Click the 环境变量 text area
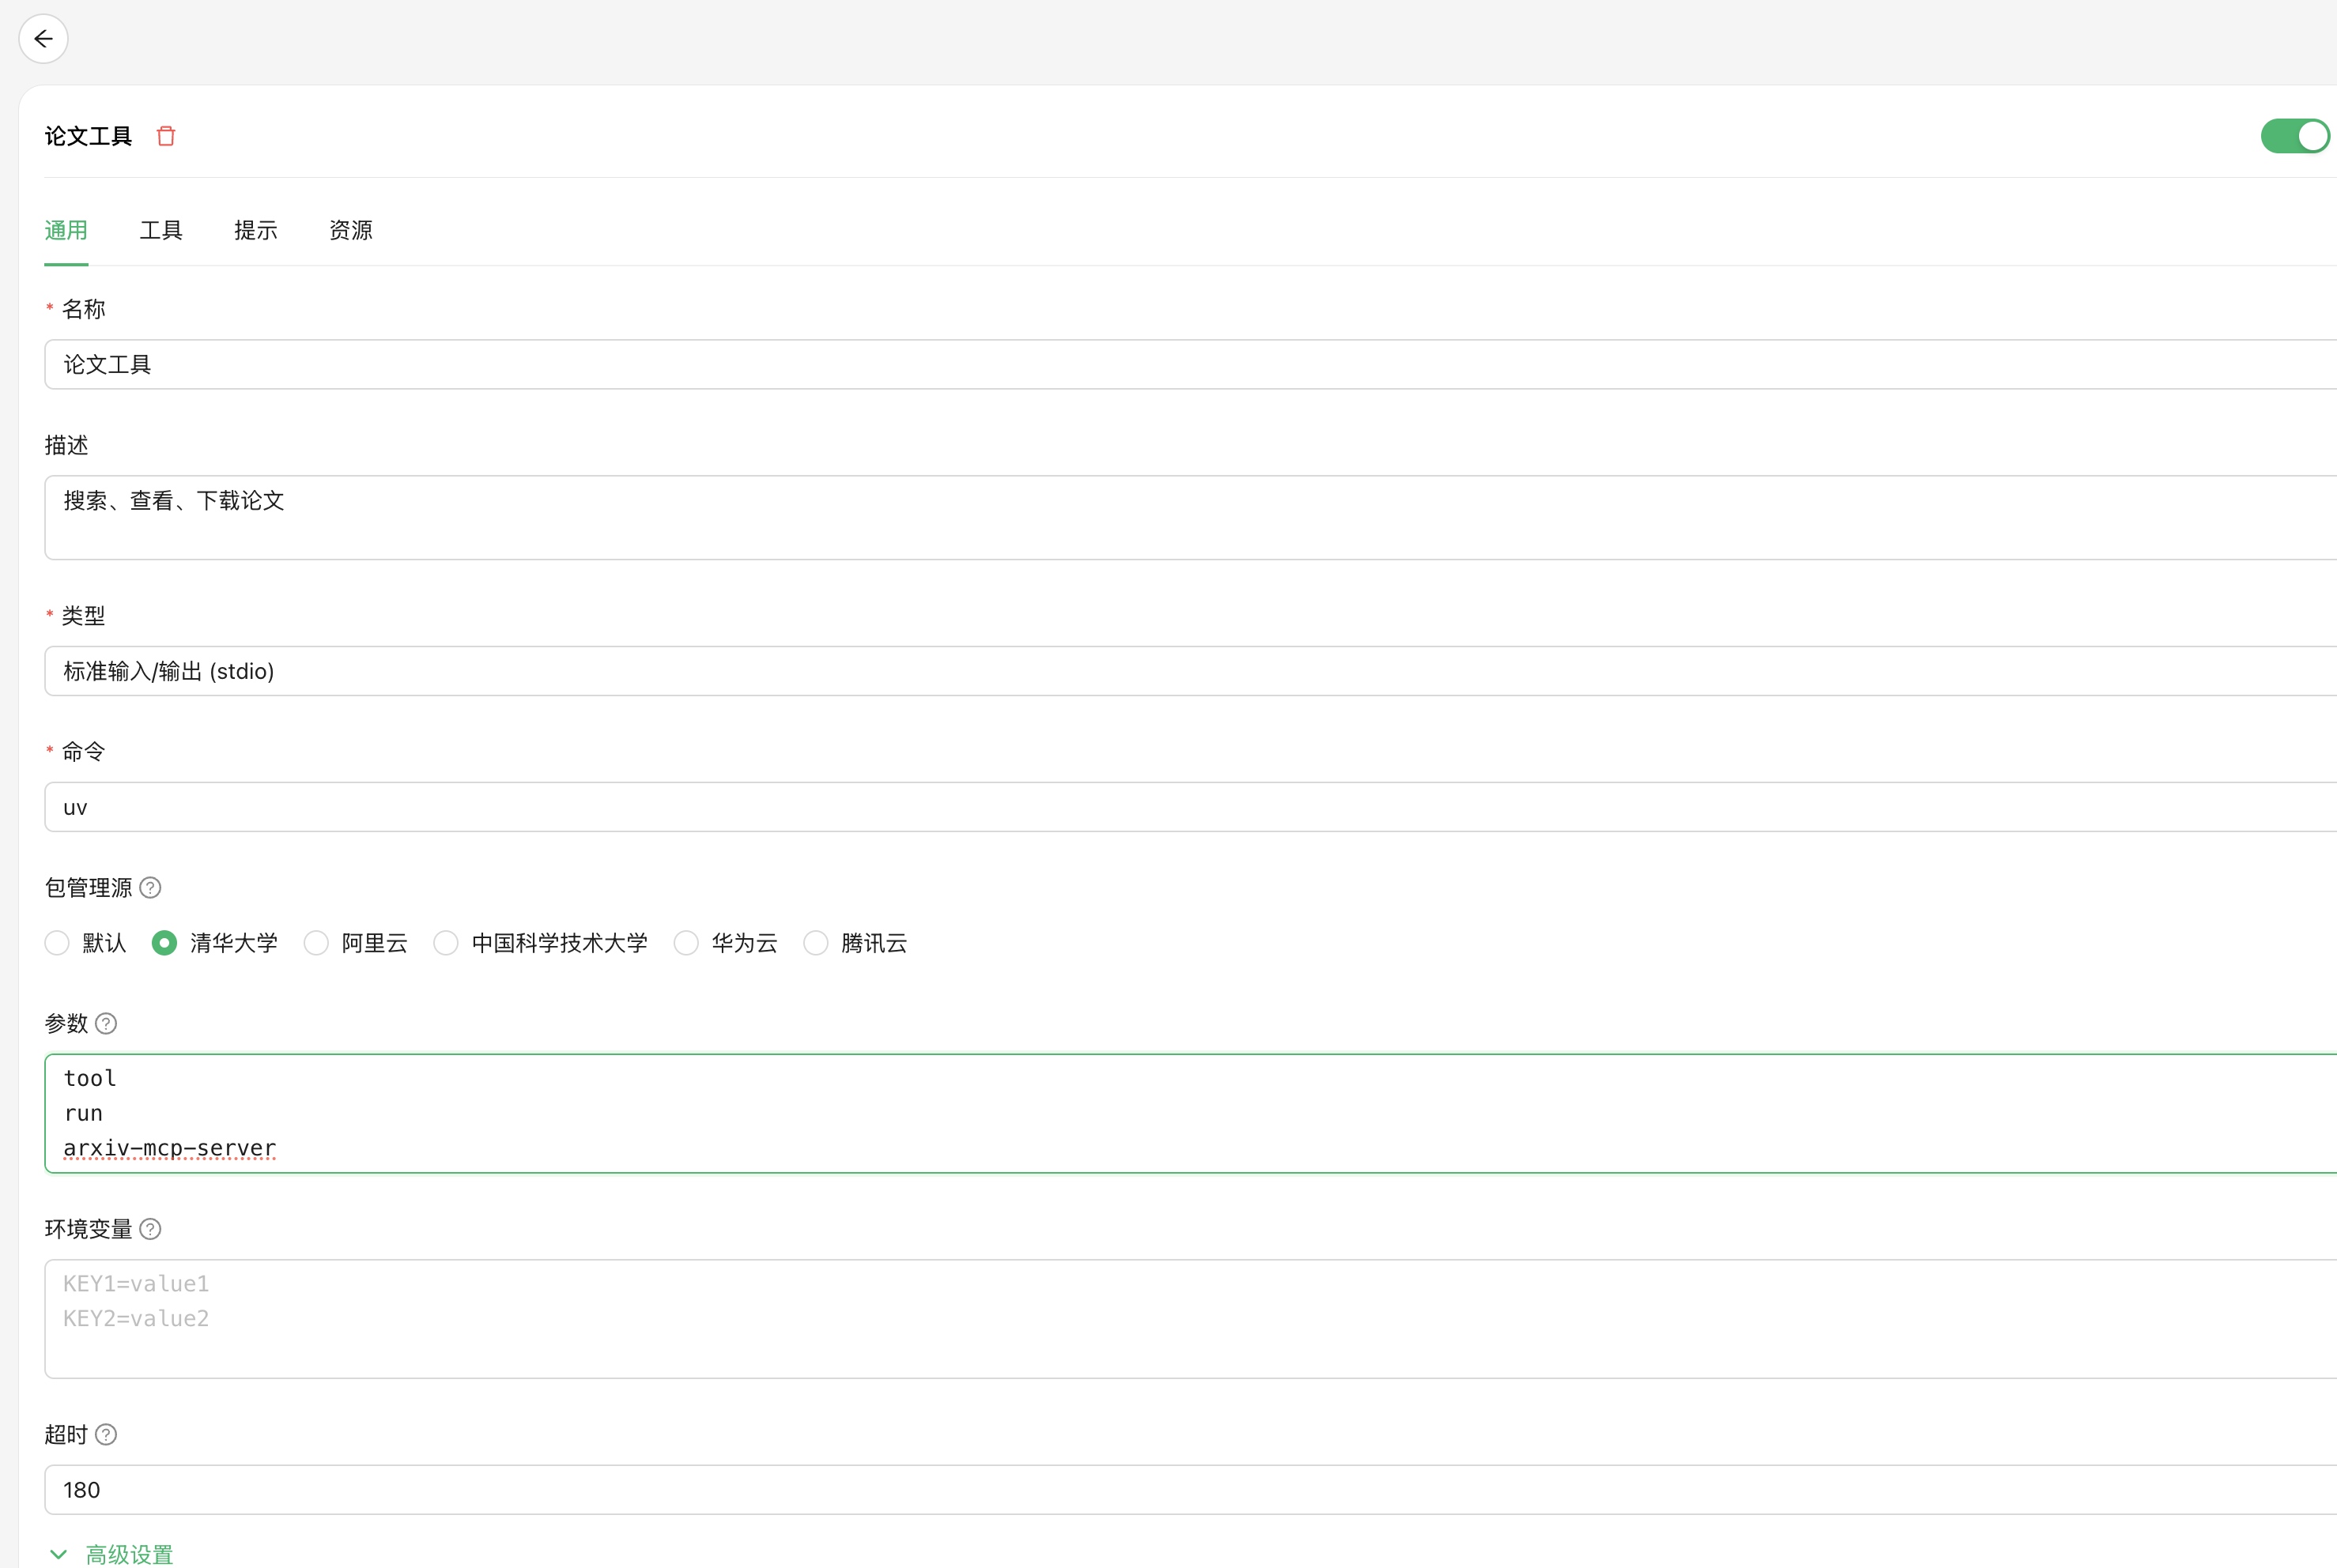 coord(1191,1319)
